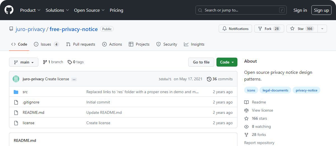This screenshot has width=336, height=146.
Task: Open the GitHub homepage logo
Action: click(x=9, y=10)
